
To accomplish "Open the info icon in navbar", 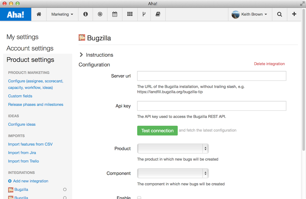I will (86, 14).
